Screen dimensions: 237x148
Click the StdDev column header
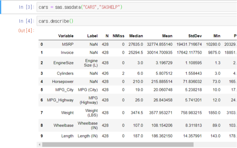(x=195, y=36)
